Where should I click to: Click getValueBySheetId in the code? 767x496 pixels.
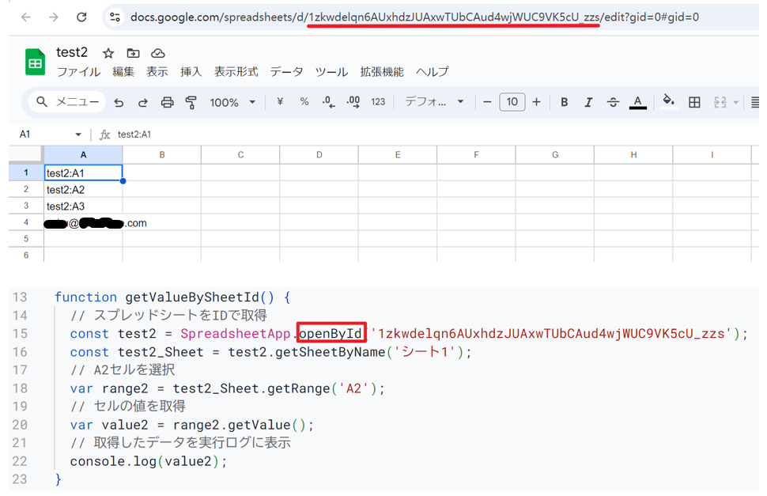click(x=192, y=297)
